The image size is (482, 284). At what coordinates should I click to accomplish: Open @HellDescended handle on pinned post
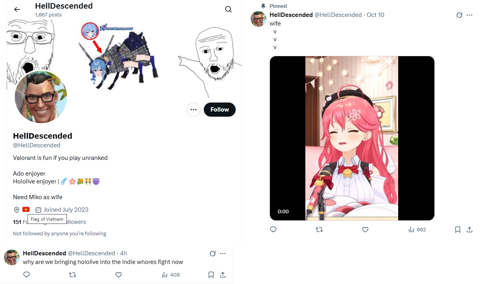[x=338, y=15]
